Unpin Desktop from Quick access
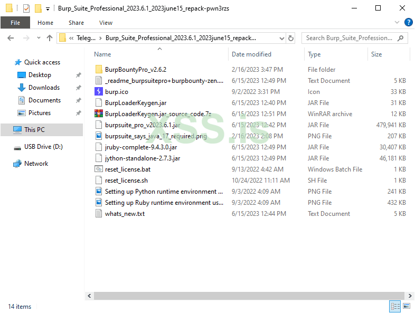Viewport: 415px width, 313px height. click(x=78, y=75)
